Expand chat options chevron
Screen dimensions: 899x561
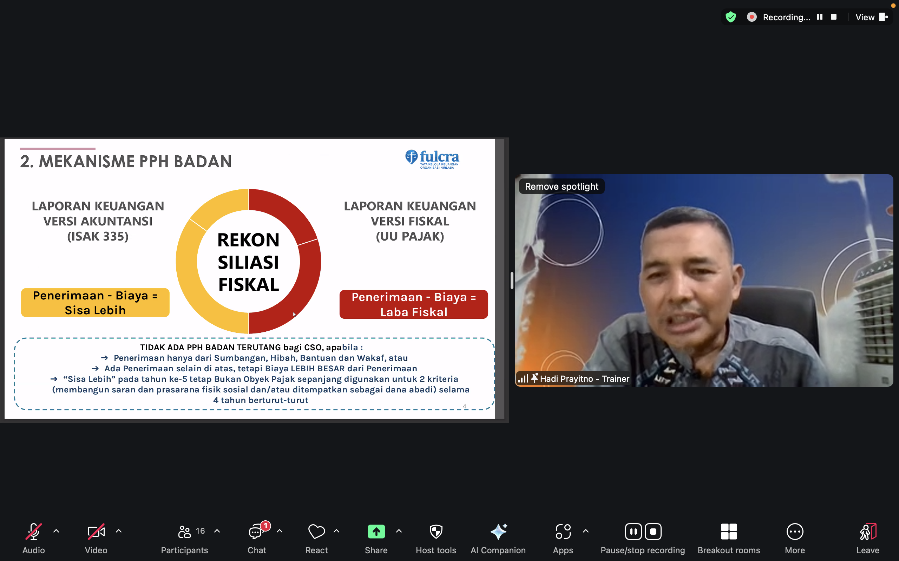(280, 531)
